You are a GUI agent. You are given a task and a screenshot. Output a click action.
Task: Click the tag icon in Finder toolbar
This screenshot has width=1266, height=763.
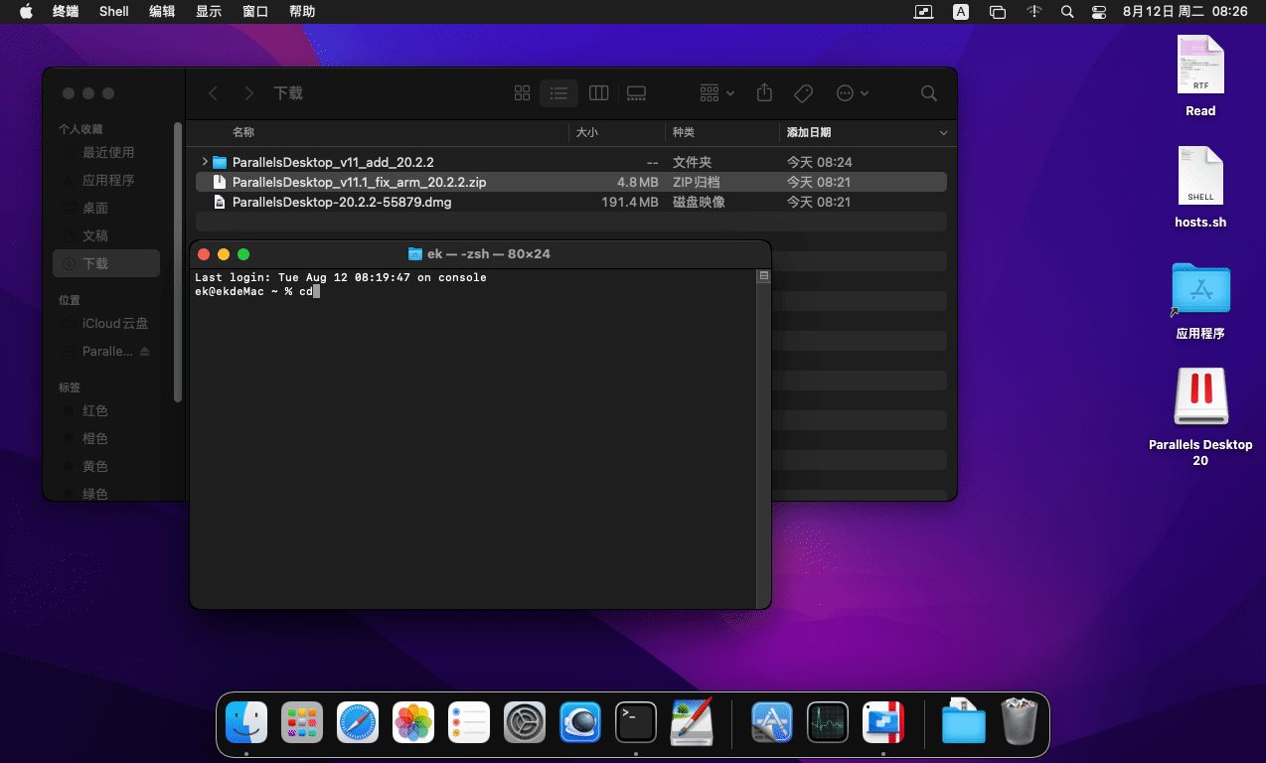click(x=803, y=93)
